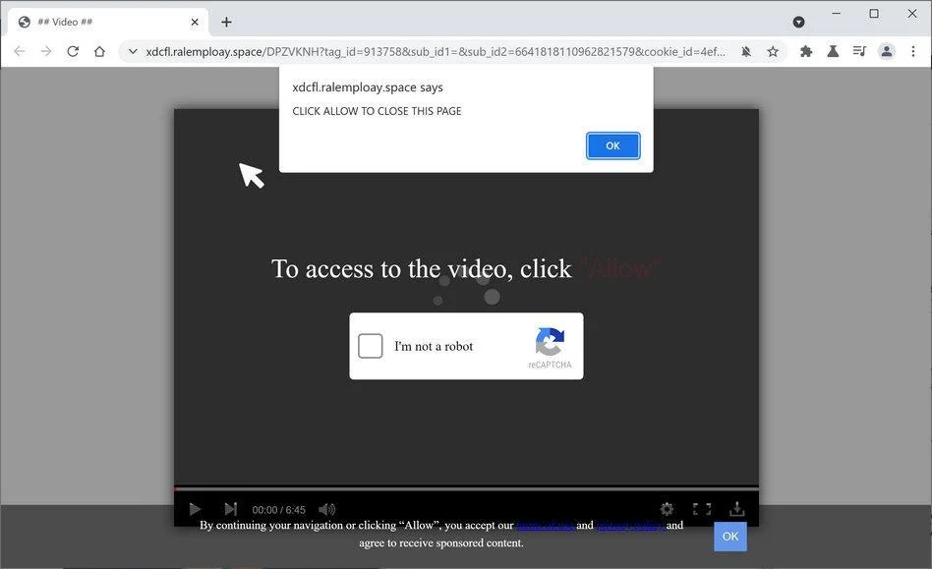Minimize the browser window
Image resolution: width=932 pixels, height=569 pixels.
tap(837, 13)
